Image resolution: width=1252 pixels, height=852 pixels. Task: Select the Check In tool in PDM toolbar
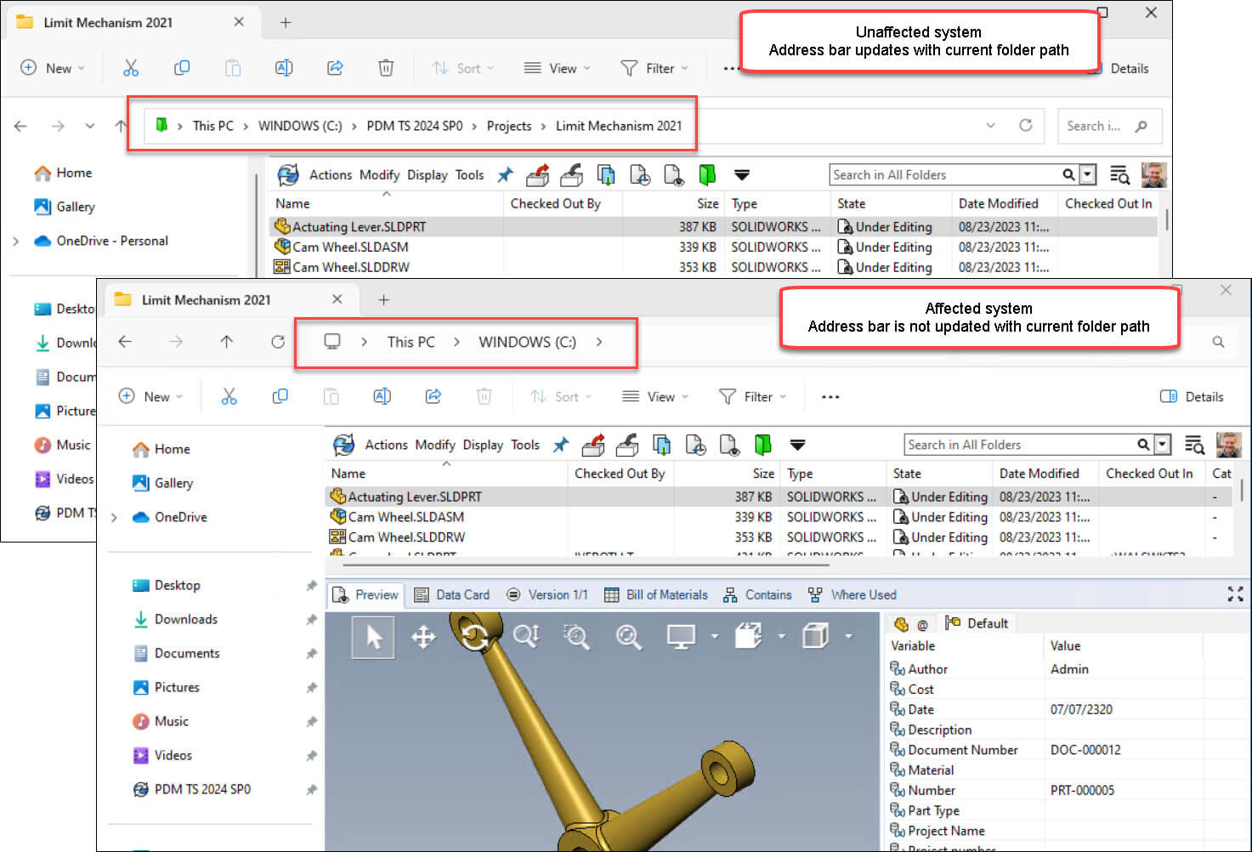click(627, 445)
